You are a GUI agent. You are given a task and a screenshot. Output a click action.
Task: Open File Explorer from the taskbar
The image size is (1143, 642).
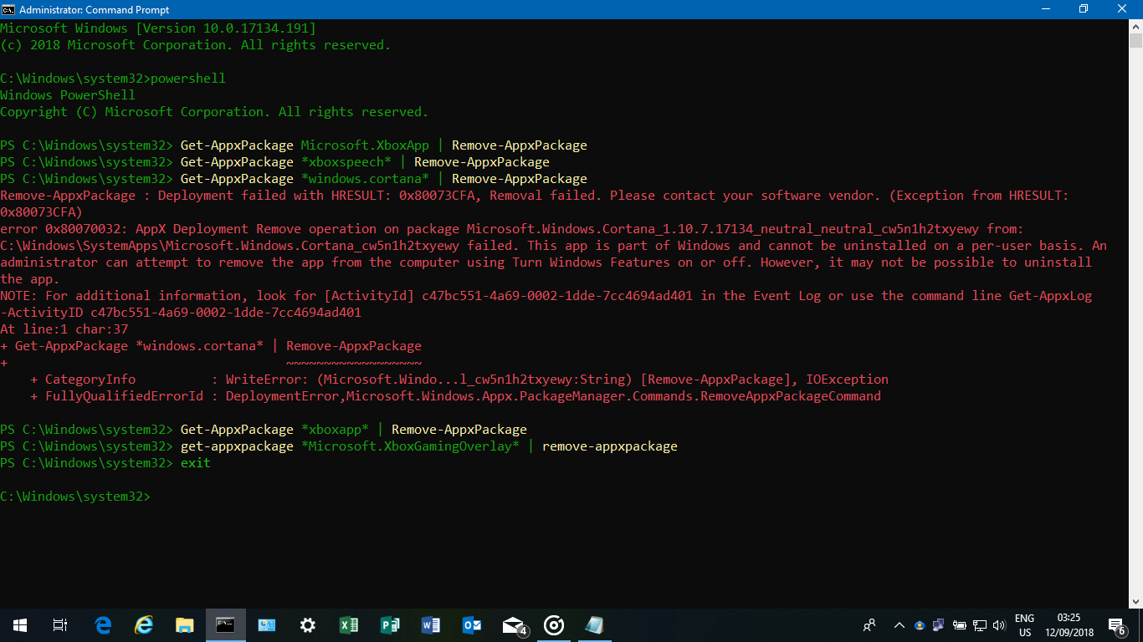point(185,625)
